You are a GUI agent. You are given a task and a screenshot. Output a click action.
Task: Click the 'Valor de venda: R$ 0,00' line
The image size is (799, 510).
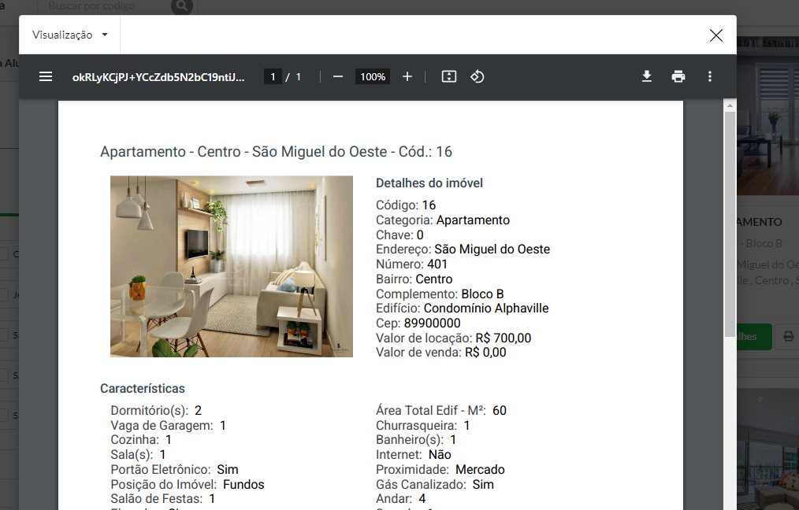coord(441,353)
